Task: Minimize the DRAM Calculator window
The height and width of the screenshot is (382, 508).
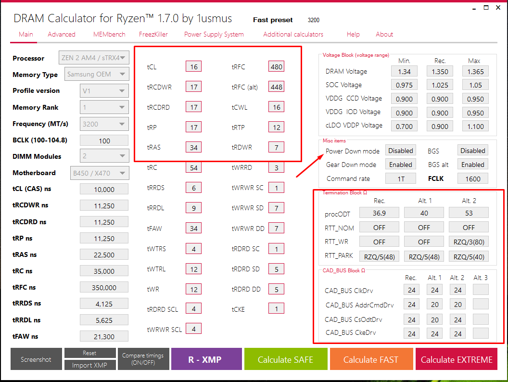Action: click(x=474, y=8)
